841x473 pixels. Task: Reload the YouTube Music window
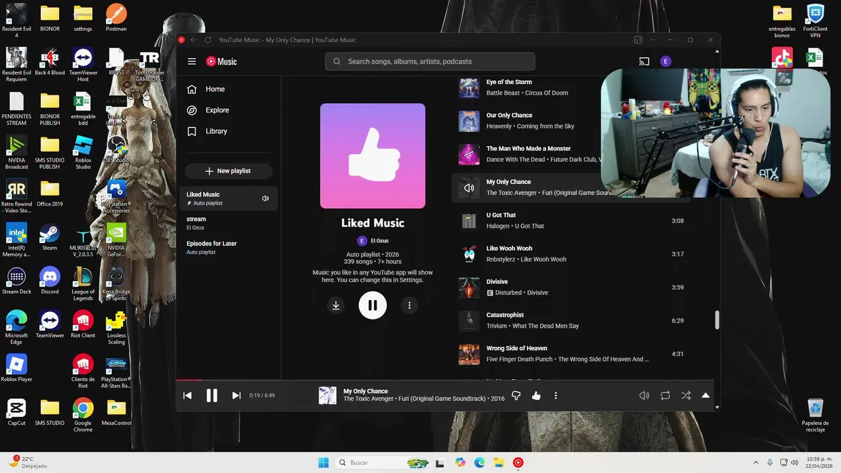(x=208, y=40)
